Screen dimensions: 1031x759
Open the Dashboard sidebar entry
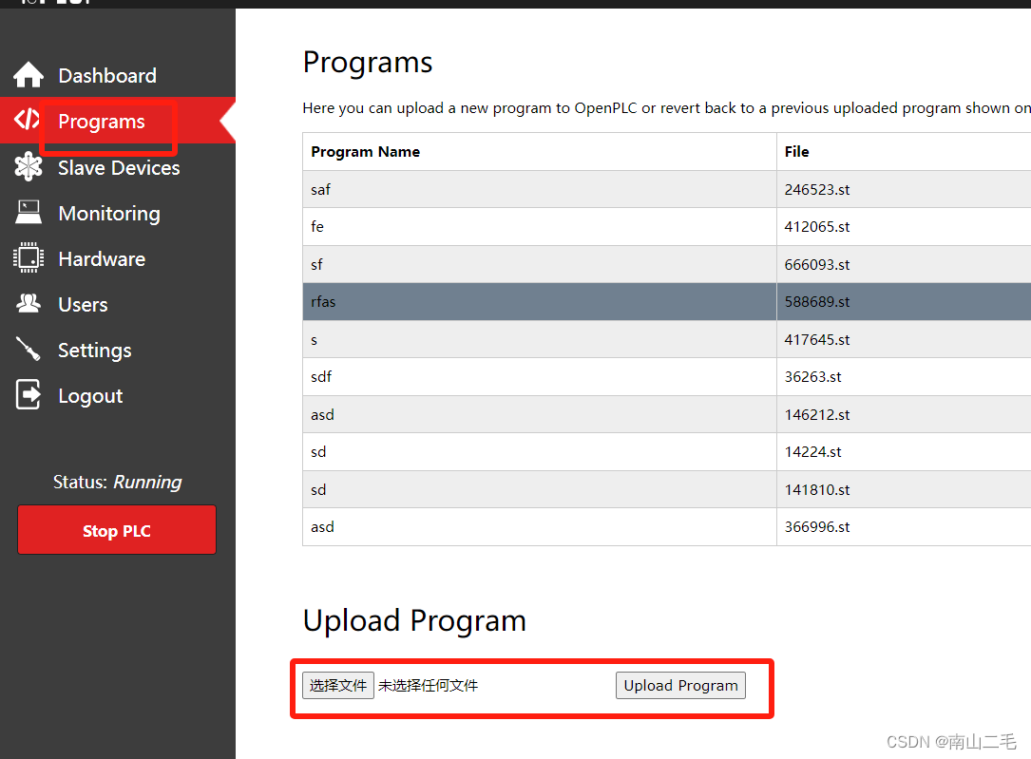pyautogui.click(x=107, y=75)
